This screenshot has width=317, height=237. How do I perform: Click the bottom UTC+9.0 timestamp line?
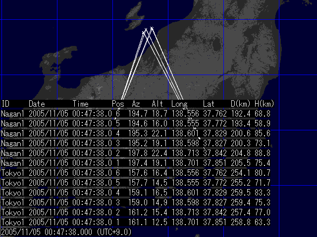(66, 232)
